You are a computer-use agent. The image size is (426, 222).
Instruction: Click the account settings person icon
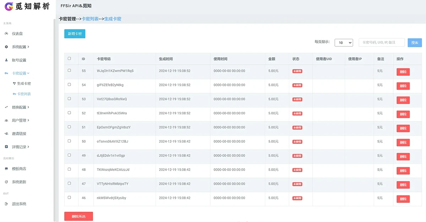[x=6, y=60]
